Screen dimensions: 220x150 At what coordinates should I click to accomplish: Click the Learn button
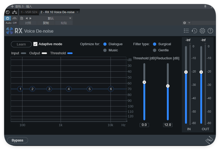click(21, 44)
